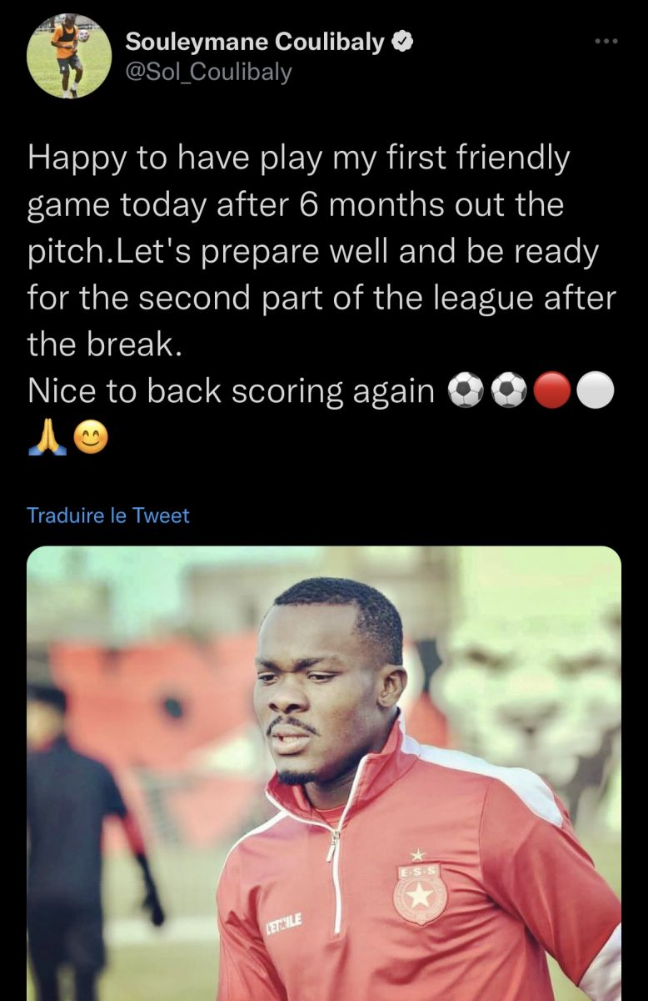Viewport: 648px width, 1001px height.
Task: Select the white circle emoji
Action: 595,390
